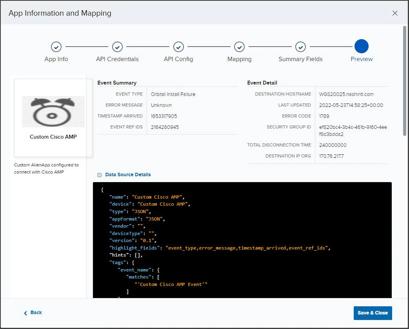The height and width of the screenshot is (329, 409).
Task: Click the App Info step checkmark circle
Action: tap(56, 47)
